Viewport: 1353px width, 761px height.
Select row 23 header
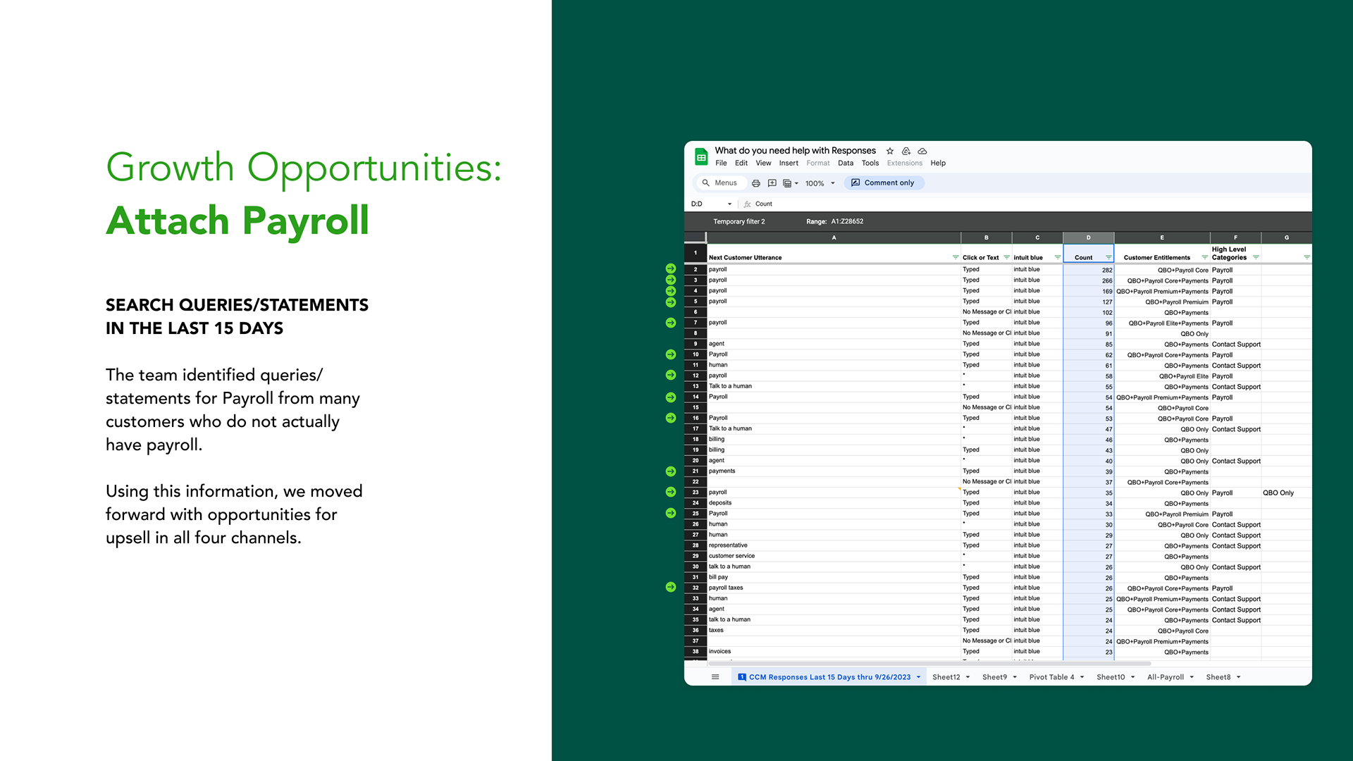click(696, 493)
